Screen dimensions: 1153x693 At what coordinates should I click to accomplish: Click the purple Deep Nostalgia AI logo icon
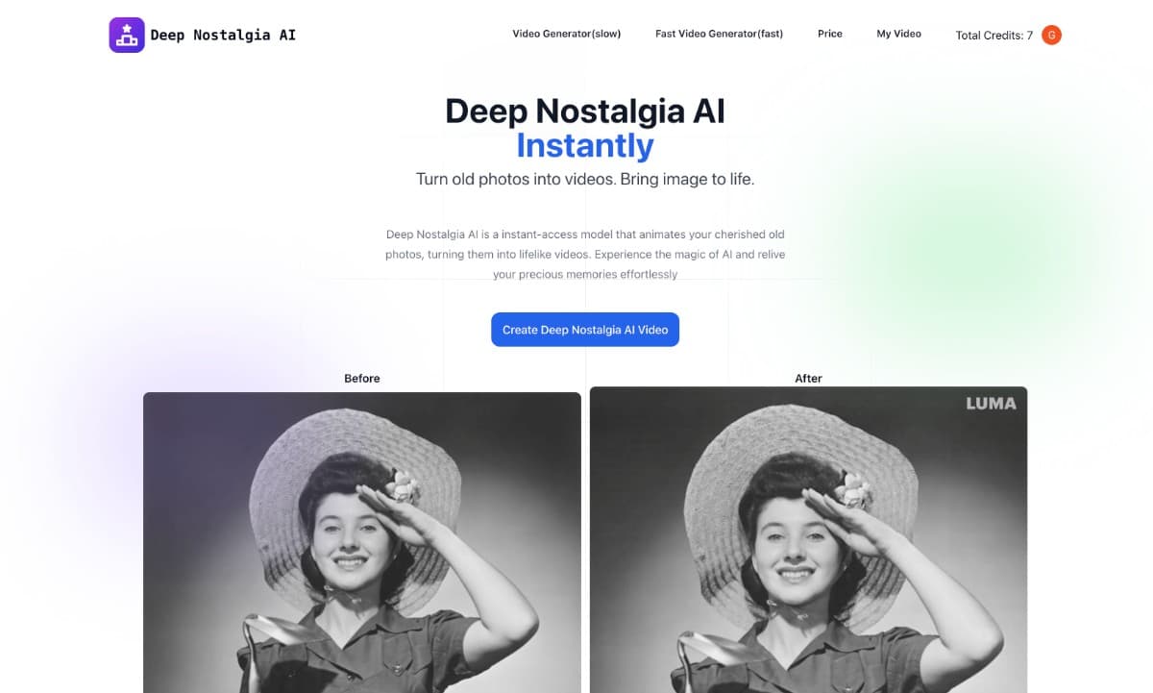[x=127, y=35]
